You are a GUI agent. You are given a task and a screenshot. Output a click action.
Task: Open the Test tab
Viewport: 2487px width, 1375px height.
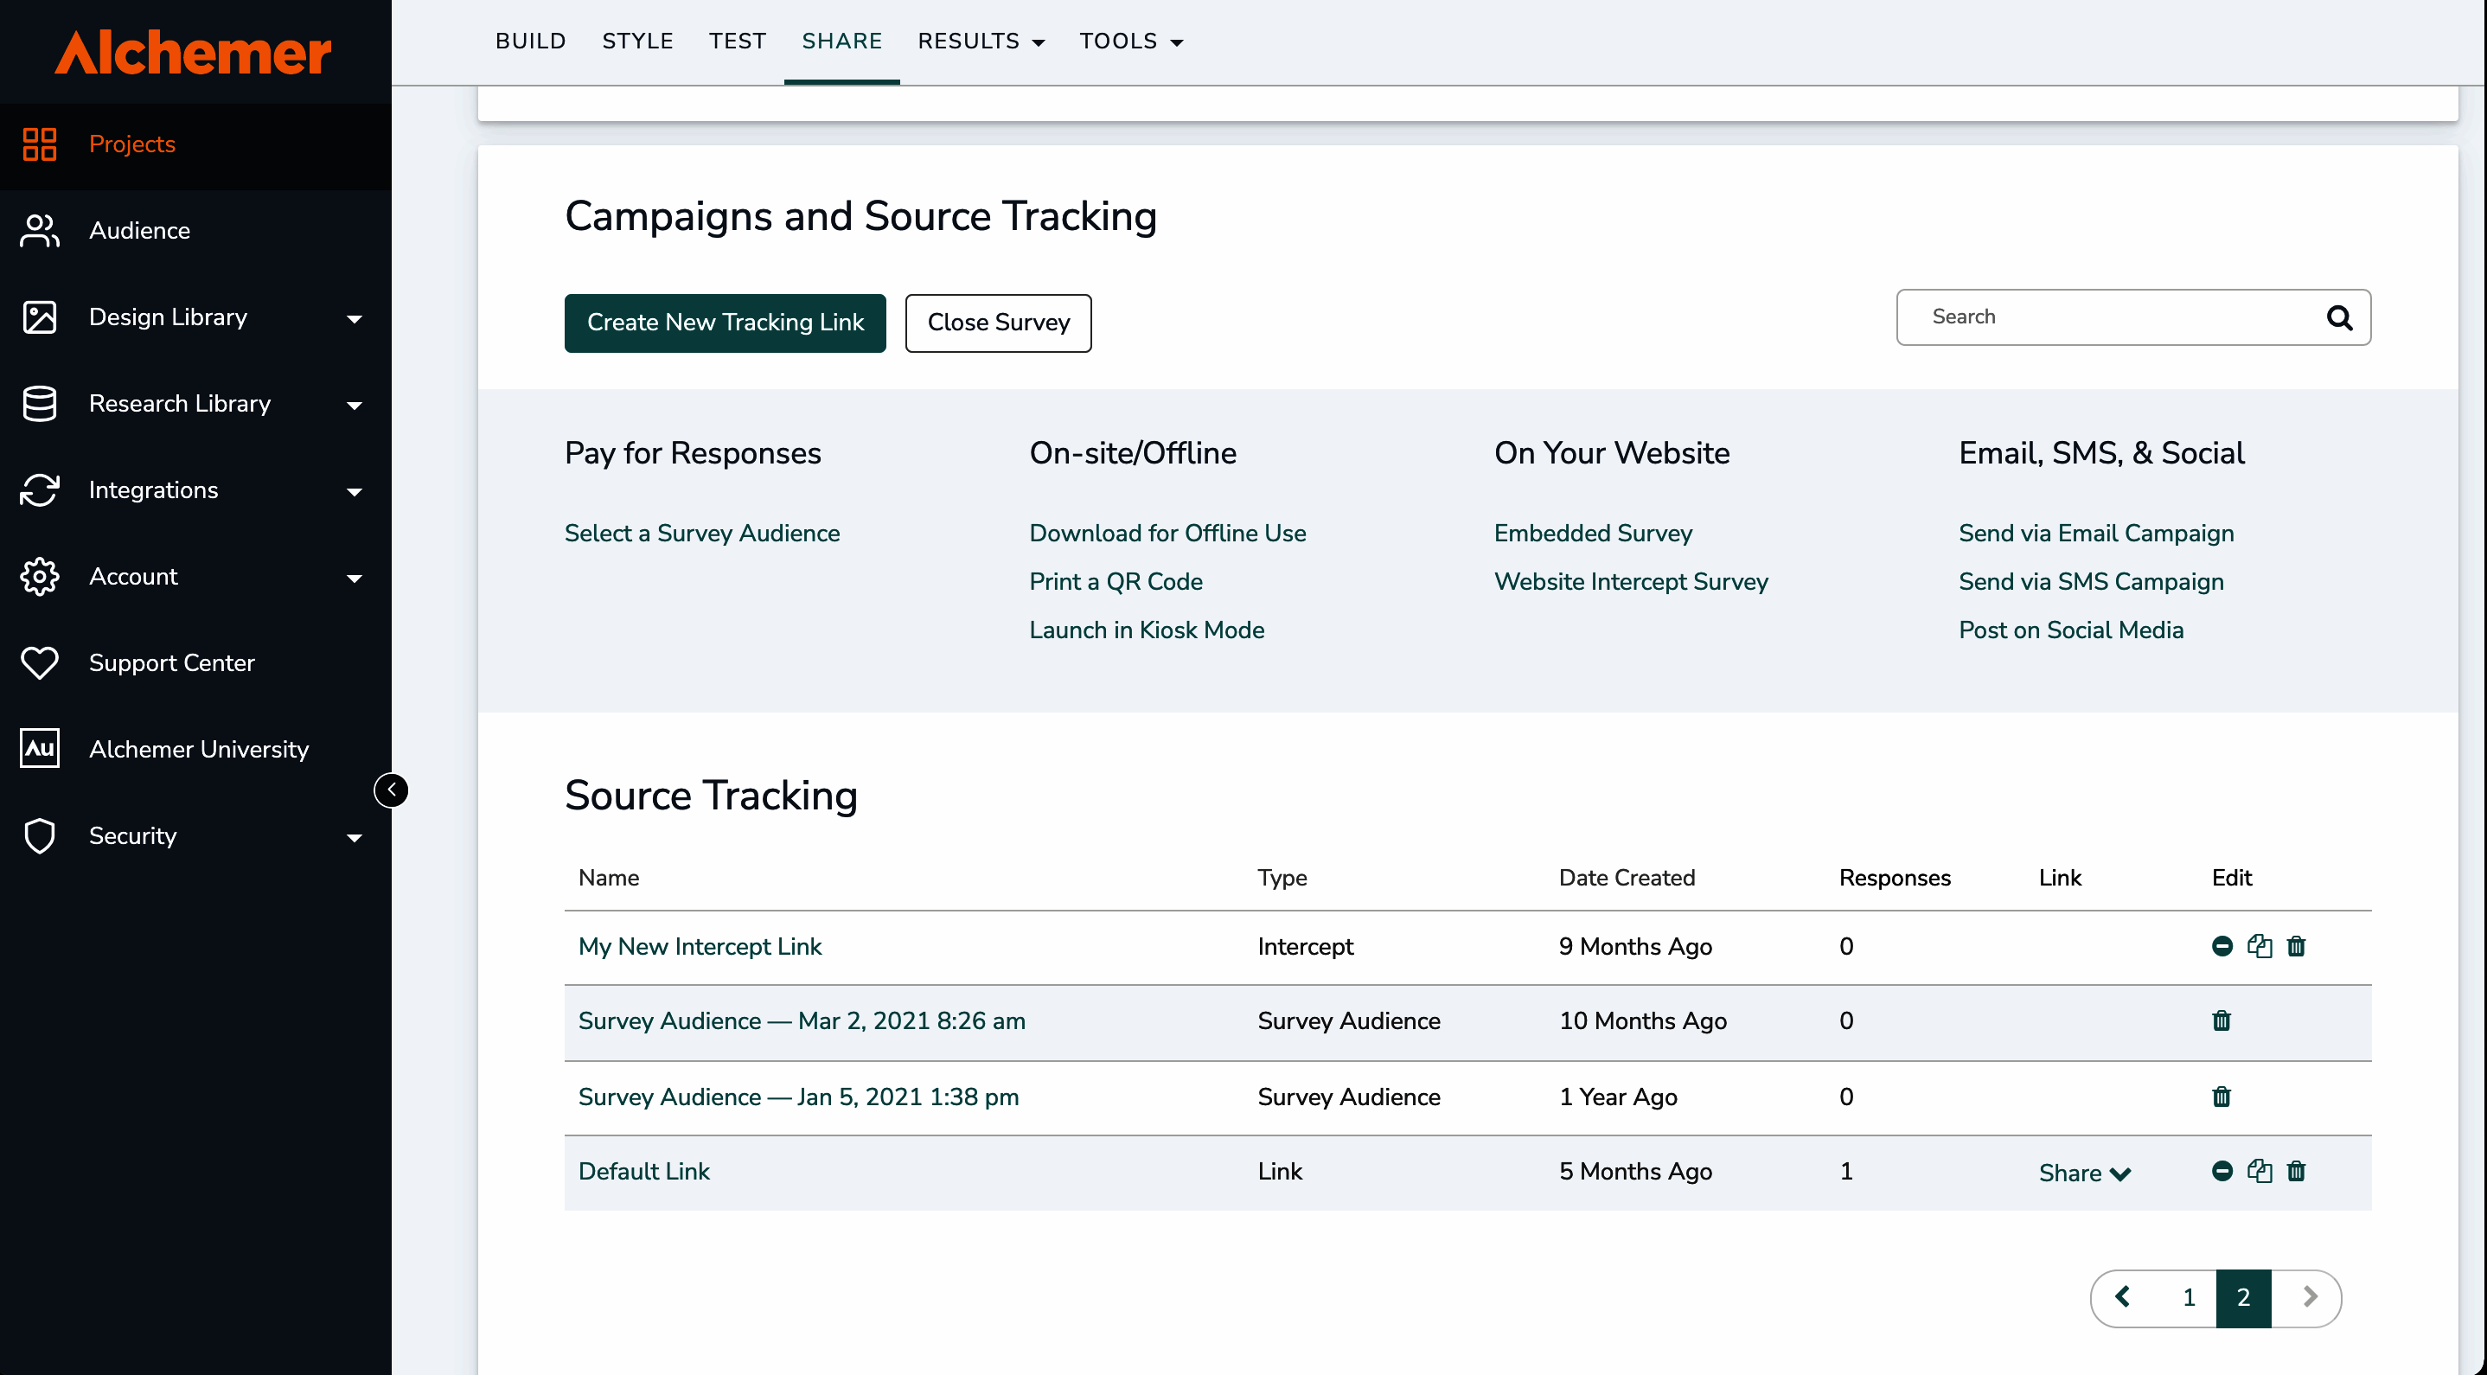coord(737,42)
